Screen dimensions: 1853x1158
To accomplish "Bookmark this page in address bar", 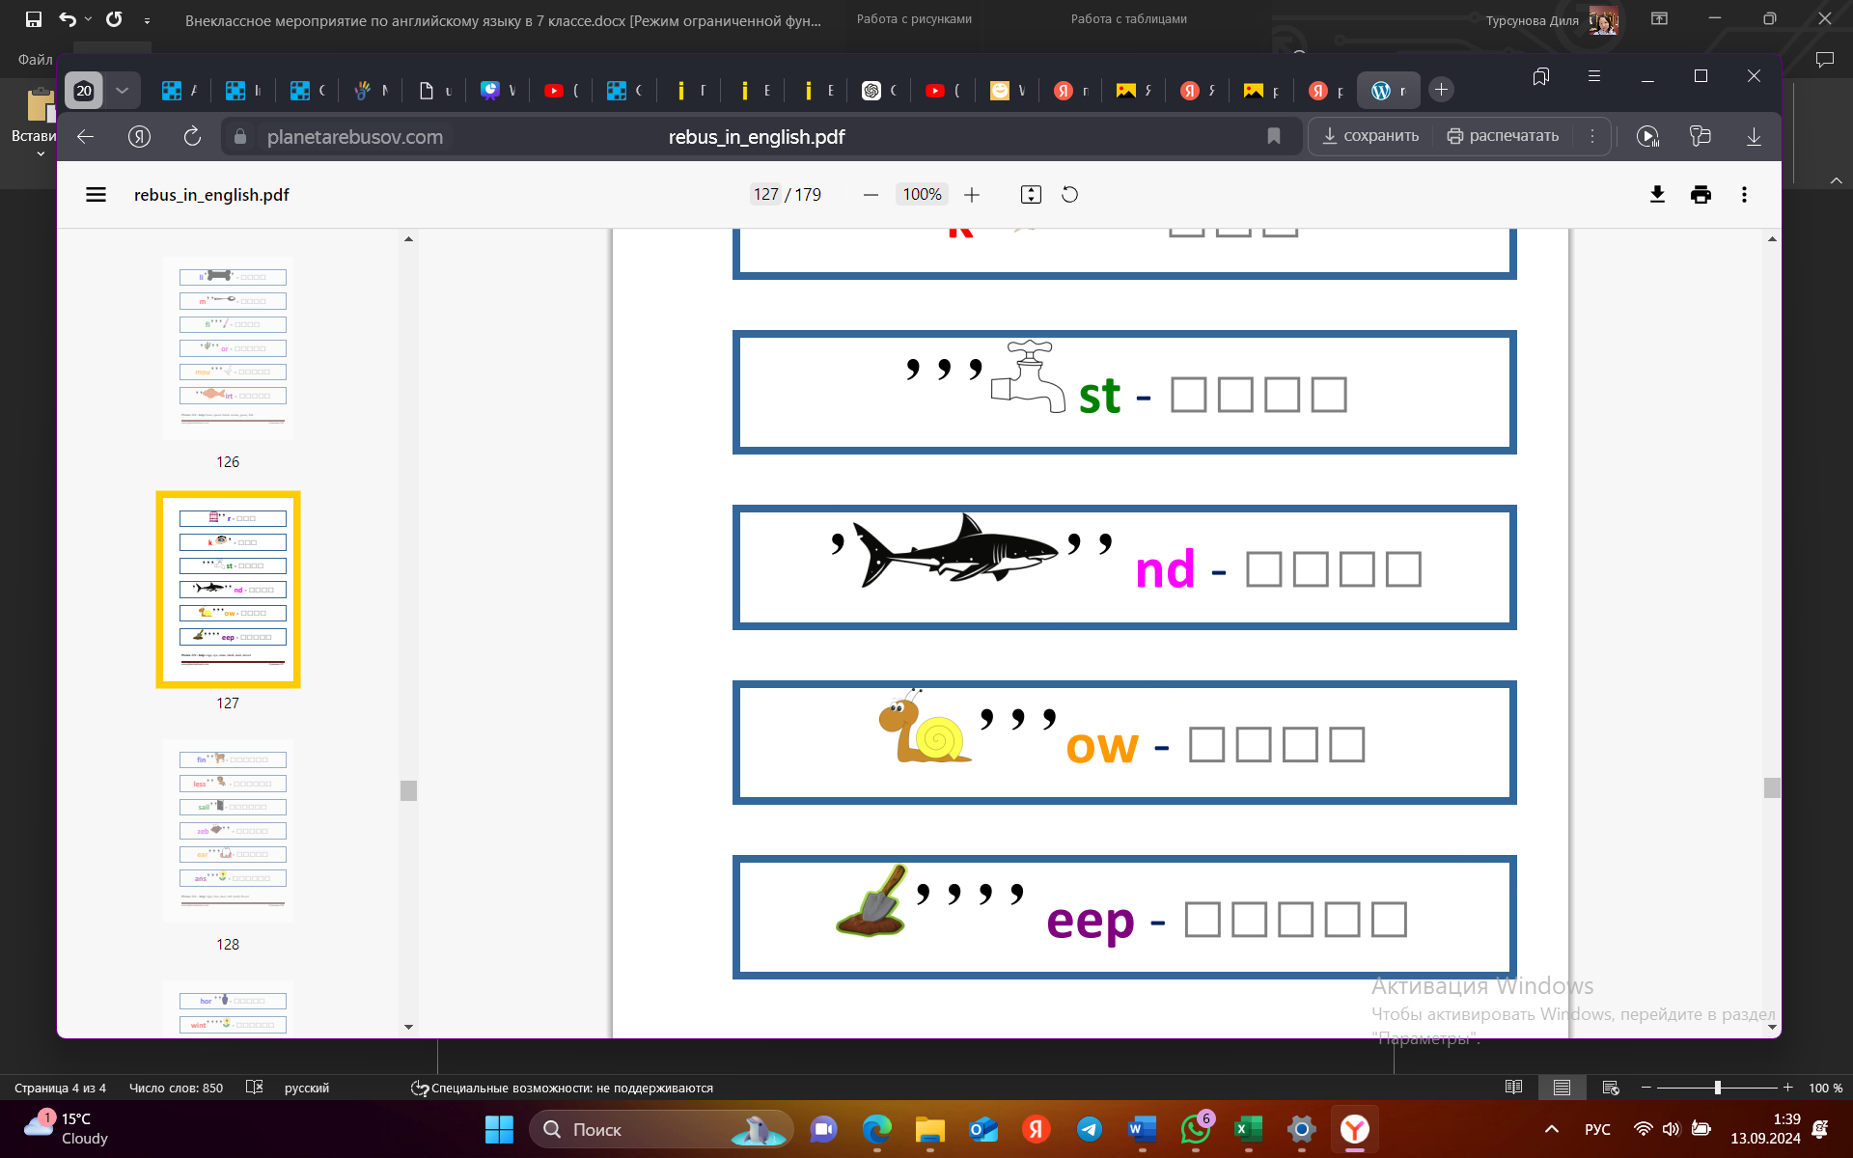I will [x=1274, y=137].
